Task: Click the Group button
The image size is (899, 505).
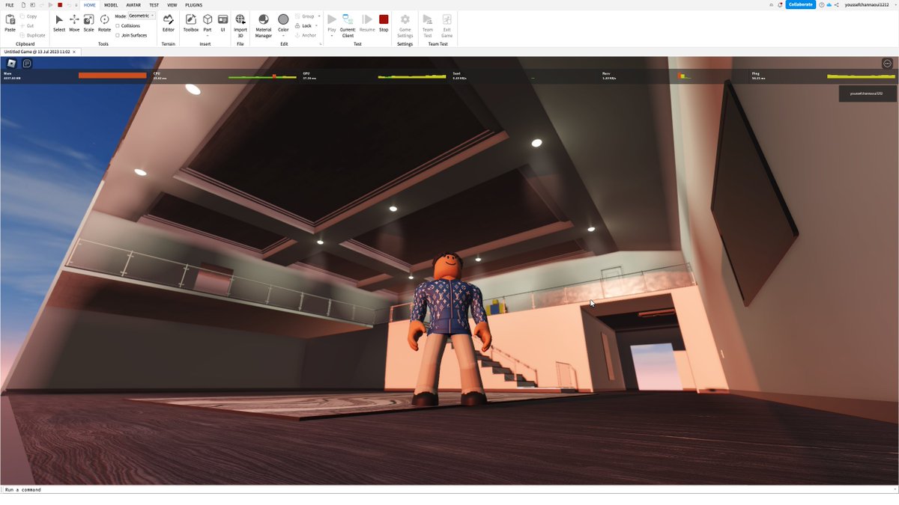Action: [x=305, y=16]
